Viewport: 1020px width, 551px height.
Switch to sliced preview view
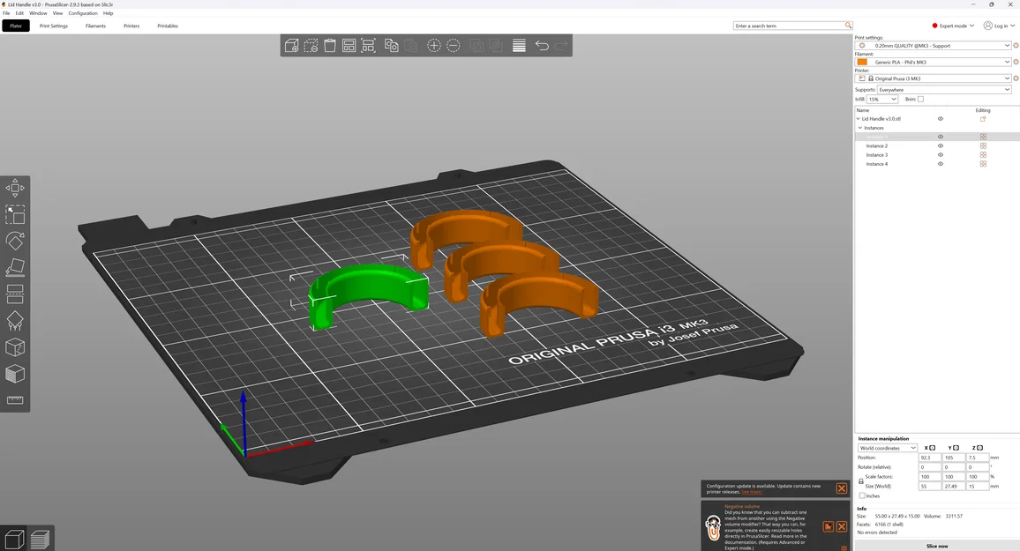tap(40, 540)
